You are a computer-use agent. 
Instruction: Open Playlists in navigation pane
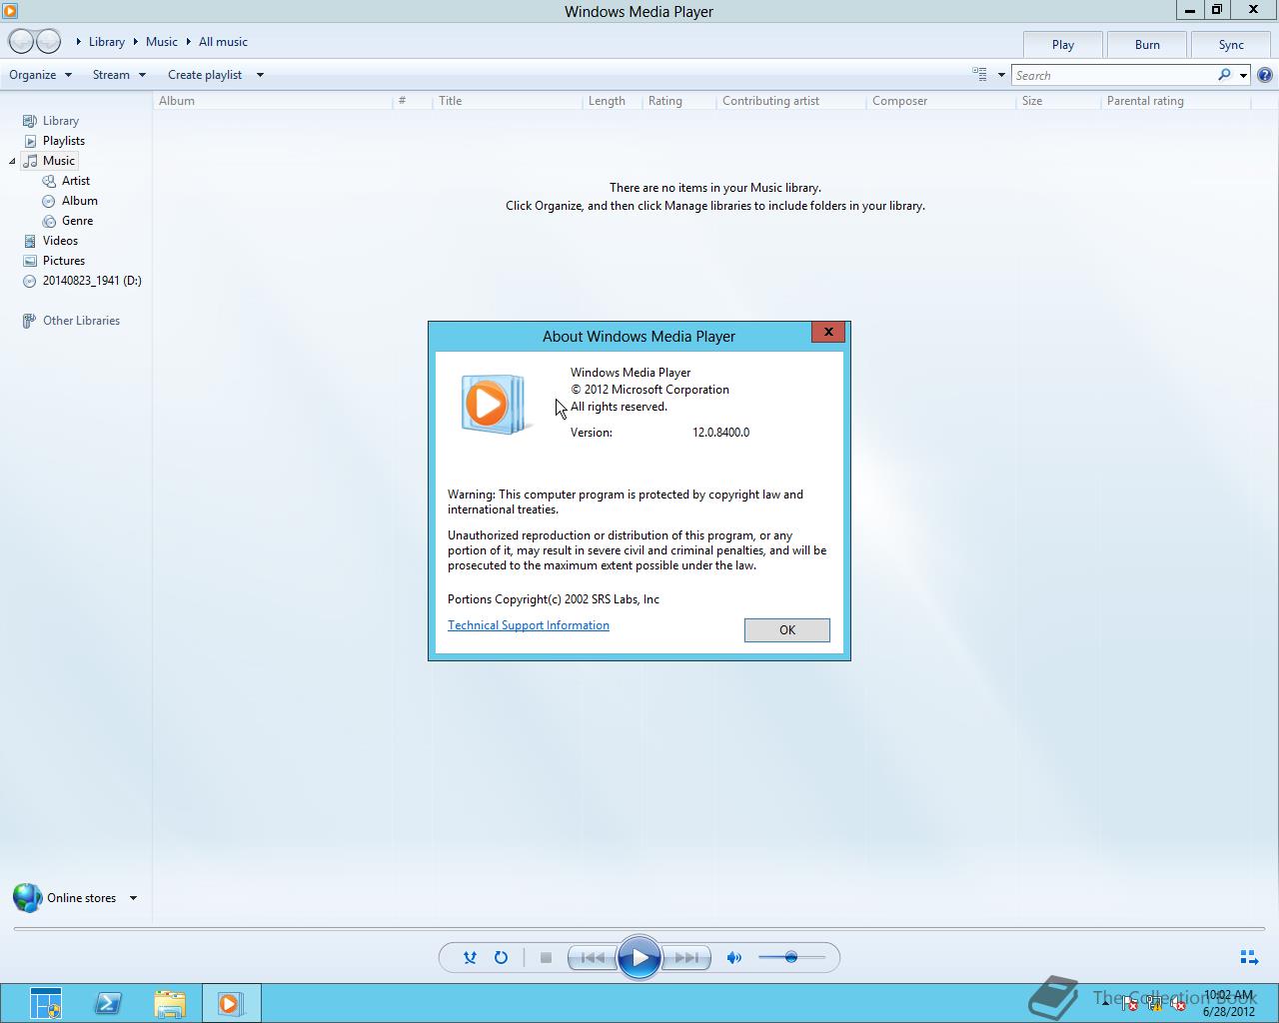(x=63, y=141)
